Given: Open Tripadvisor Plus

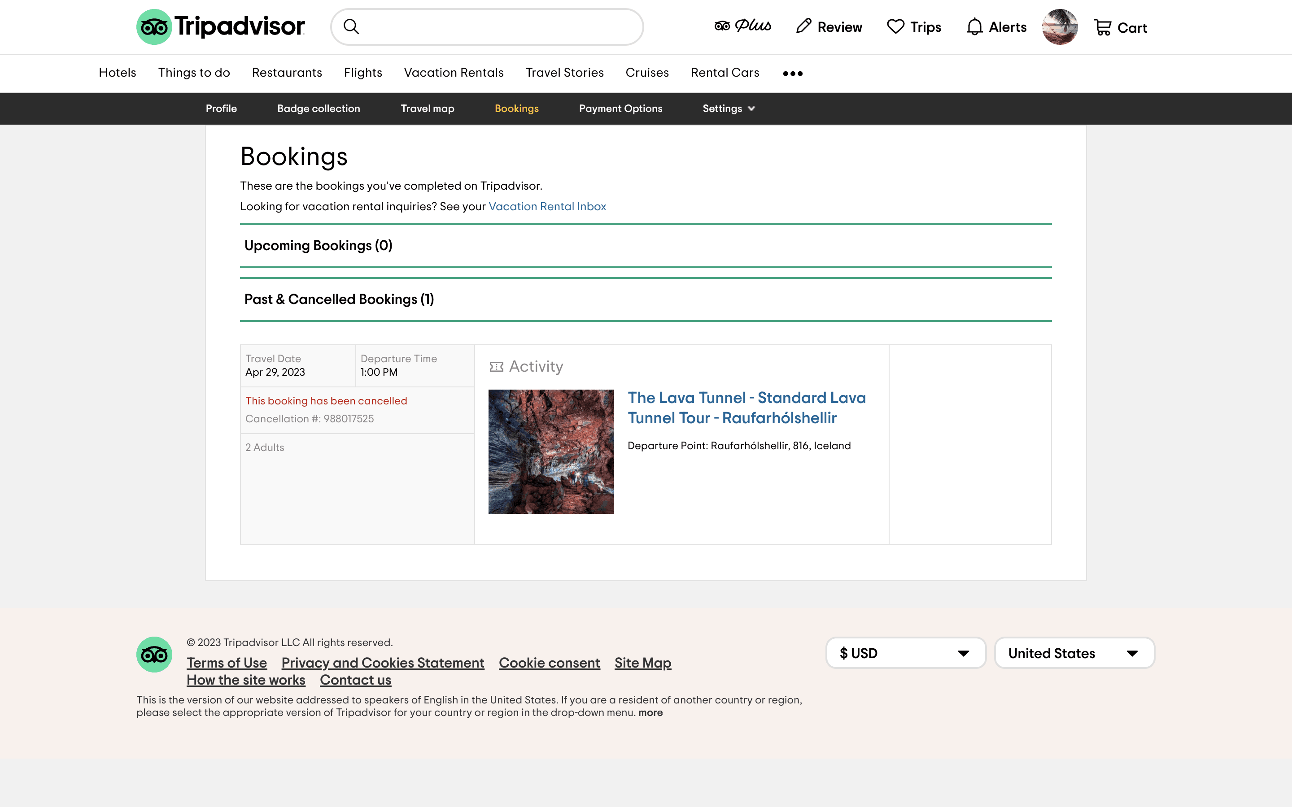Looking at the screenshot, I should [x=742, y=26].
